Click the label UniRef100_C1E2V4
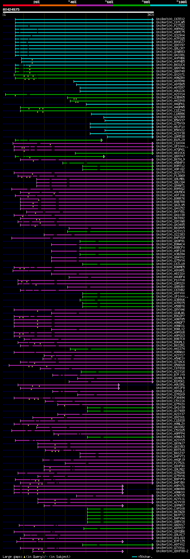 (x=170, y=110)
